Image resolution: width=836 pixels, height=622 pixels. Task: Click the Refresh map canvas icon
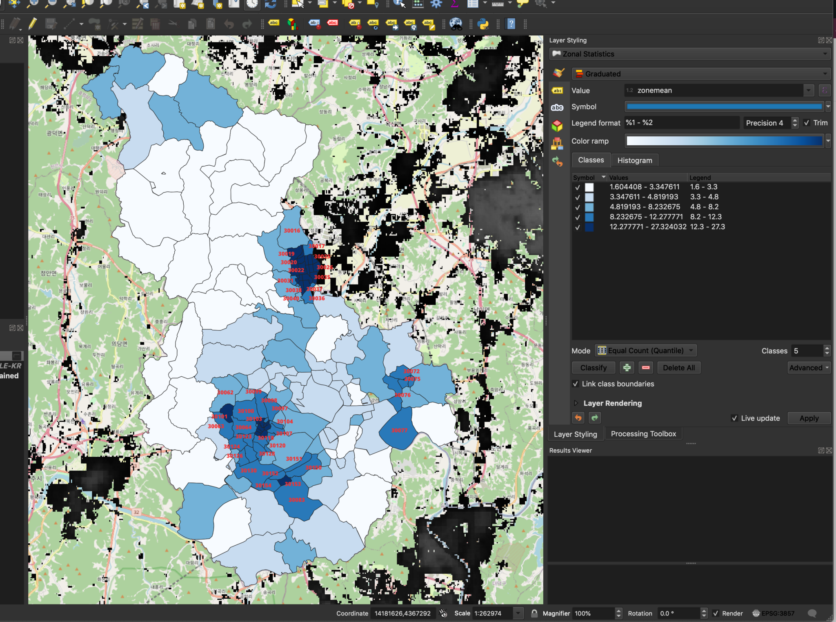click(x=269, y=4)
